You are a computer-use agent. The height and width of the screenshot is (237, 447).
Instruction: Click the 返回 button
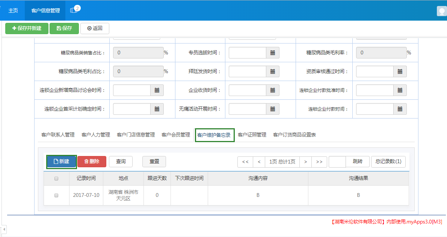pyautogui.click(x=95, y=28)
